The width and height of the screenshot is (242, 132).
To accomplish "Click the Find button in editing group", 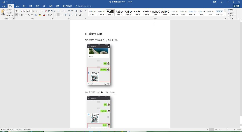I will [x=231, y=10].
